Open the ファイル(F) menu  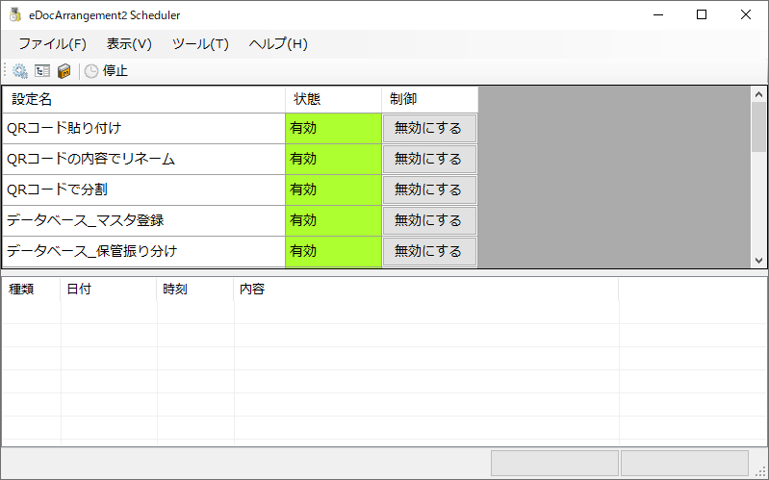tap(52, 43)
